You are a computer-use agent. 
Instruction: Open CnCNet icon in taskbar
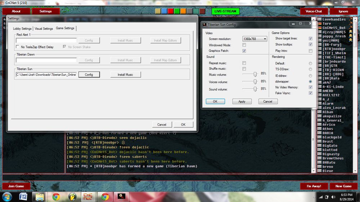pos(88,197)
